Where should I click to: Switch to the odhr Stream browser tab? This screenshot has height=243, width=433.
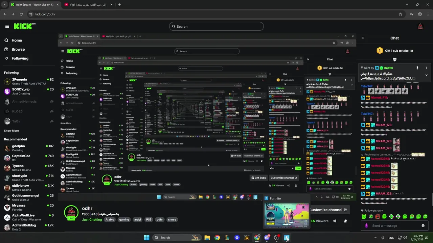[x=35, y=5]
